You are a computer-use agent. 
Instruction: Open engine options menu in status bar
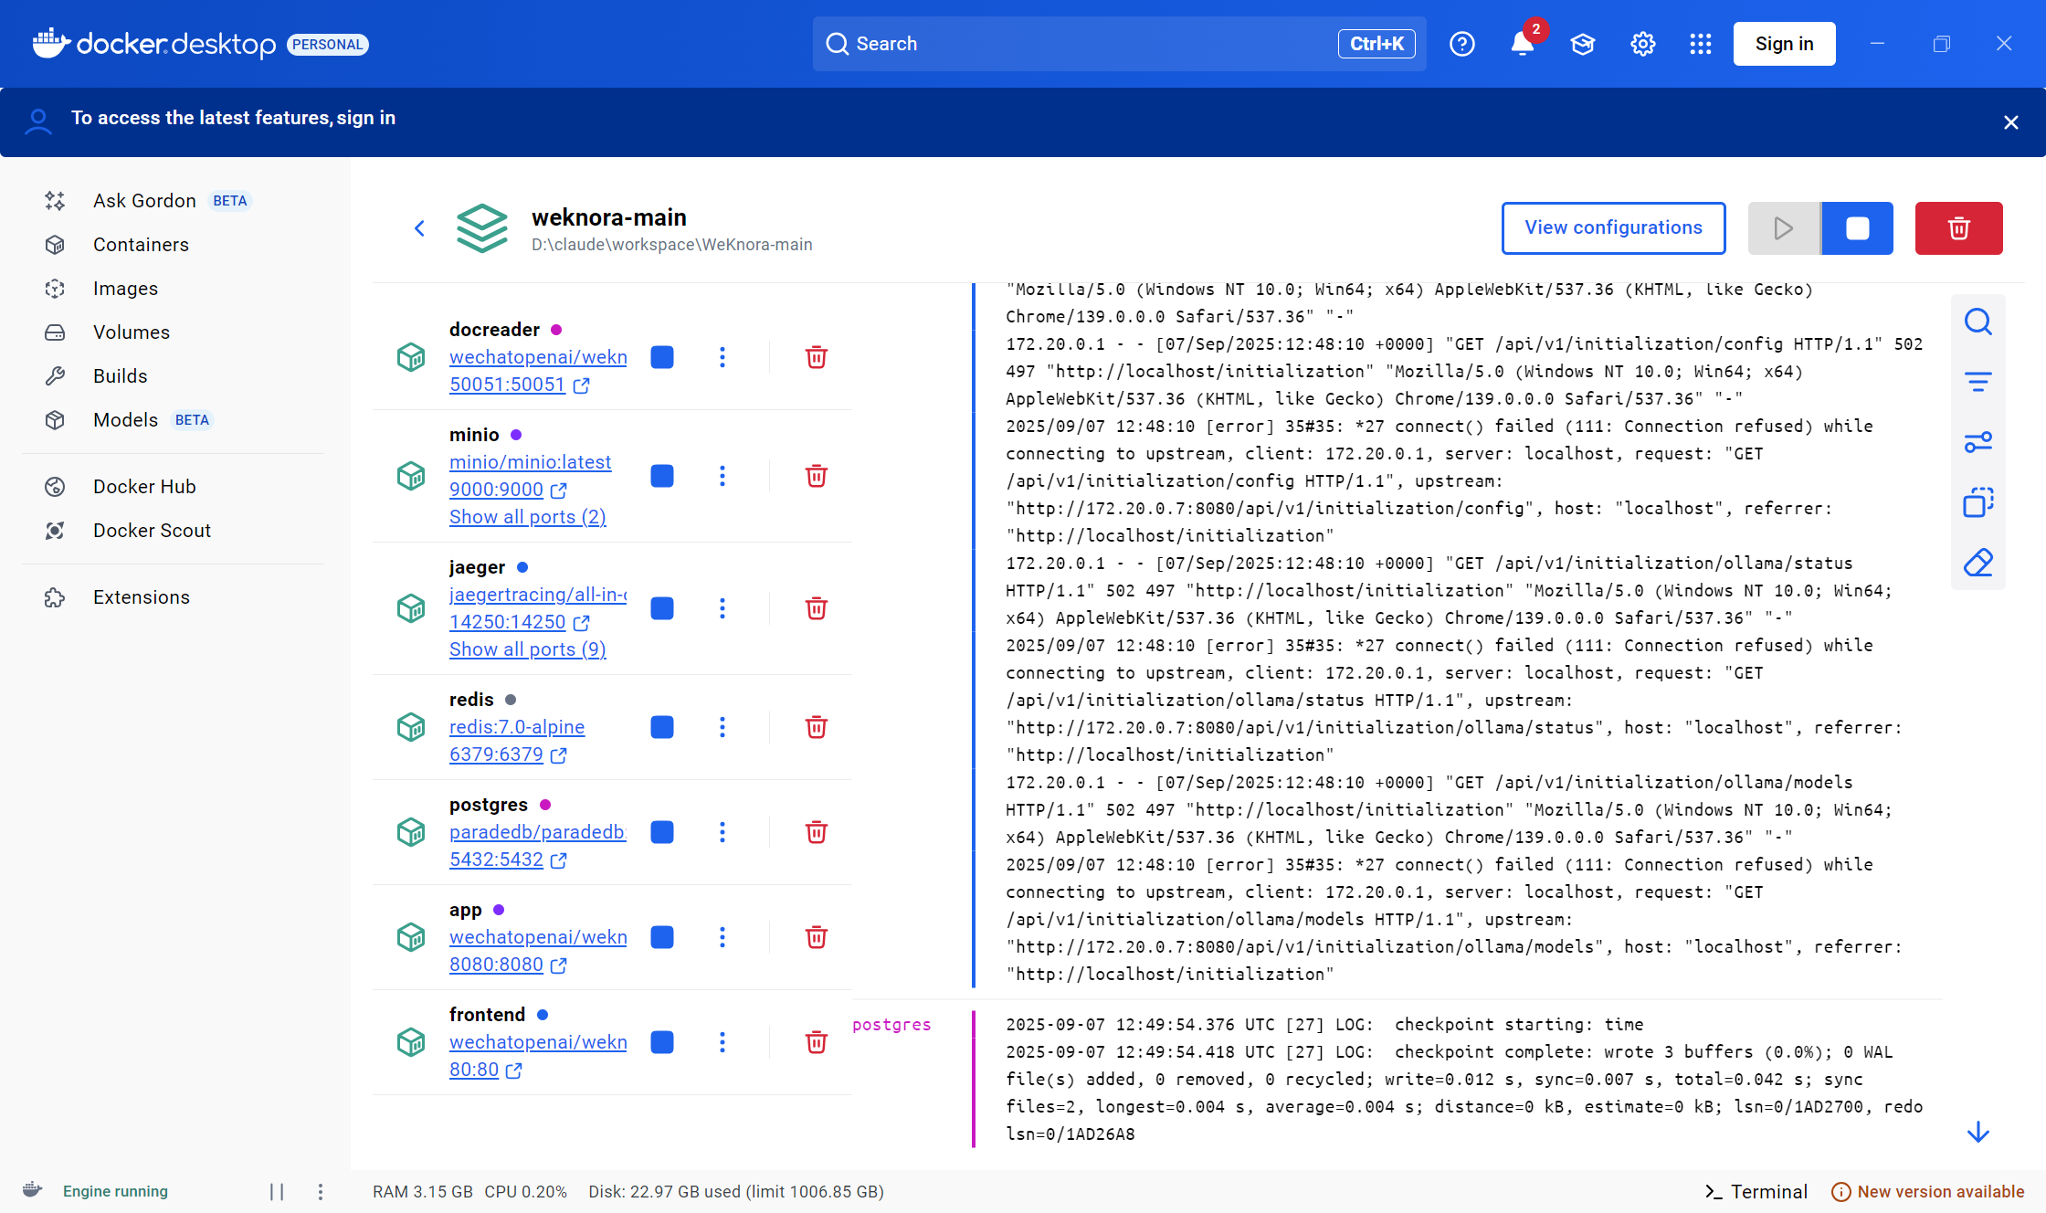[321, 1192]
